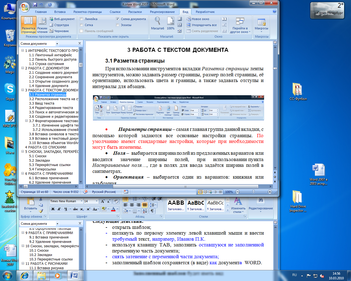Click Windows Start orb
Image resolution: width=351 pixels, height=281 pixels.
[8, 276]
